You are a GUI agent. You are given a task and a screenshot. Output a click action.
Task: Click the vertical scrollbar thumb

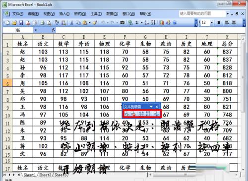(x=243, y=77)
